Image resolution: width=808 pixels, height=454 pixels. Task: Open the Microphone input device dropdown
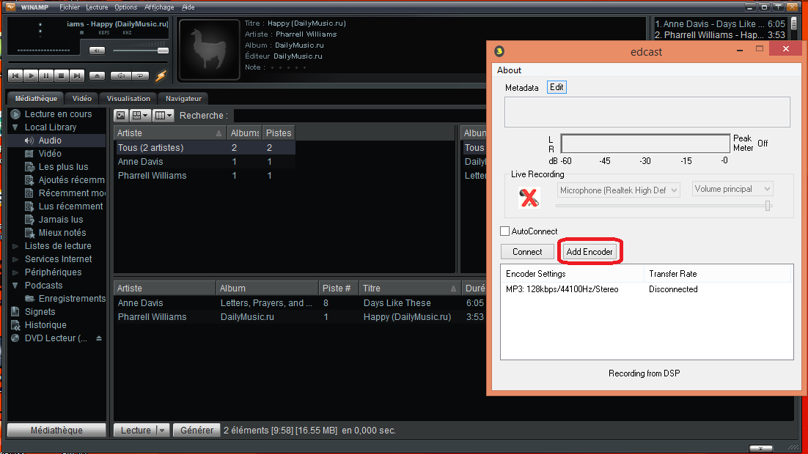click(x=618, y=190)
